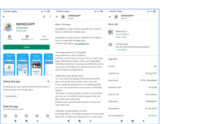Tap the More info heading
The width and height of the screenshot is (223, 124).
coord(113,24)
